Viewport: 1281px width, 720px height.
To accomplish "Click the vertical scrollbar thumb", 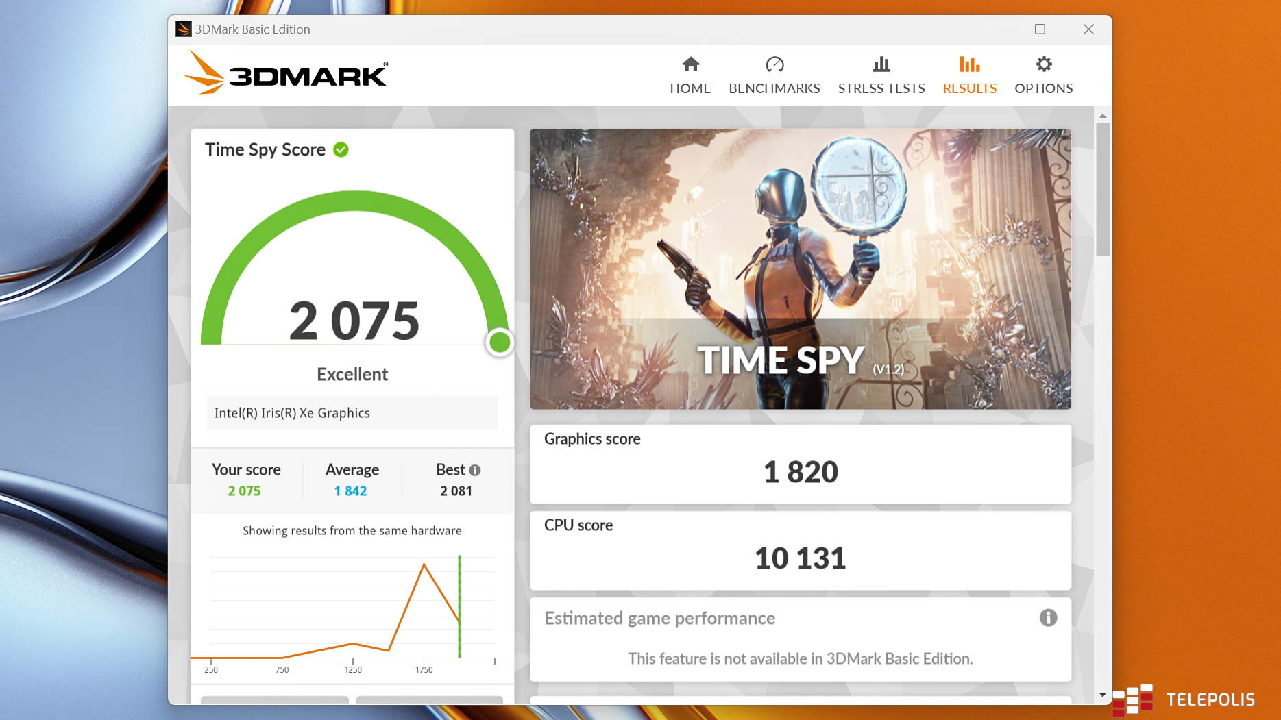I will [x=1102, y=188].
